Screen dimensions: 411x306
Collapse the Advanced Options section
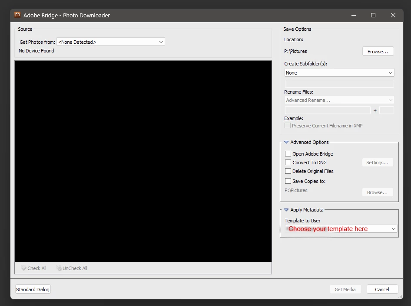tap(286, 142)
